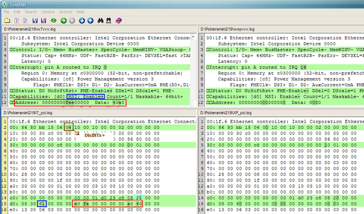Open the Search menu
Viewport: 364px width, 214px height.
[31, 12]
